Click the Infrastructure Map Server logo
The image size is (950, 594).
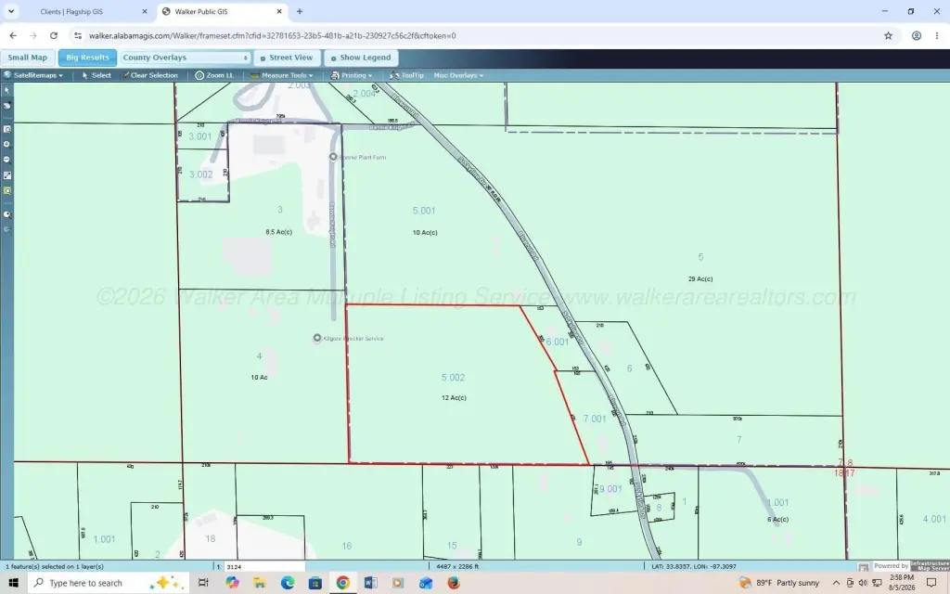(x=930, y=566)
